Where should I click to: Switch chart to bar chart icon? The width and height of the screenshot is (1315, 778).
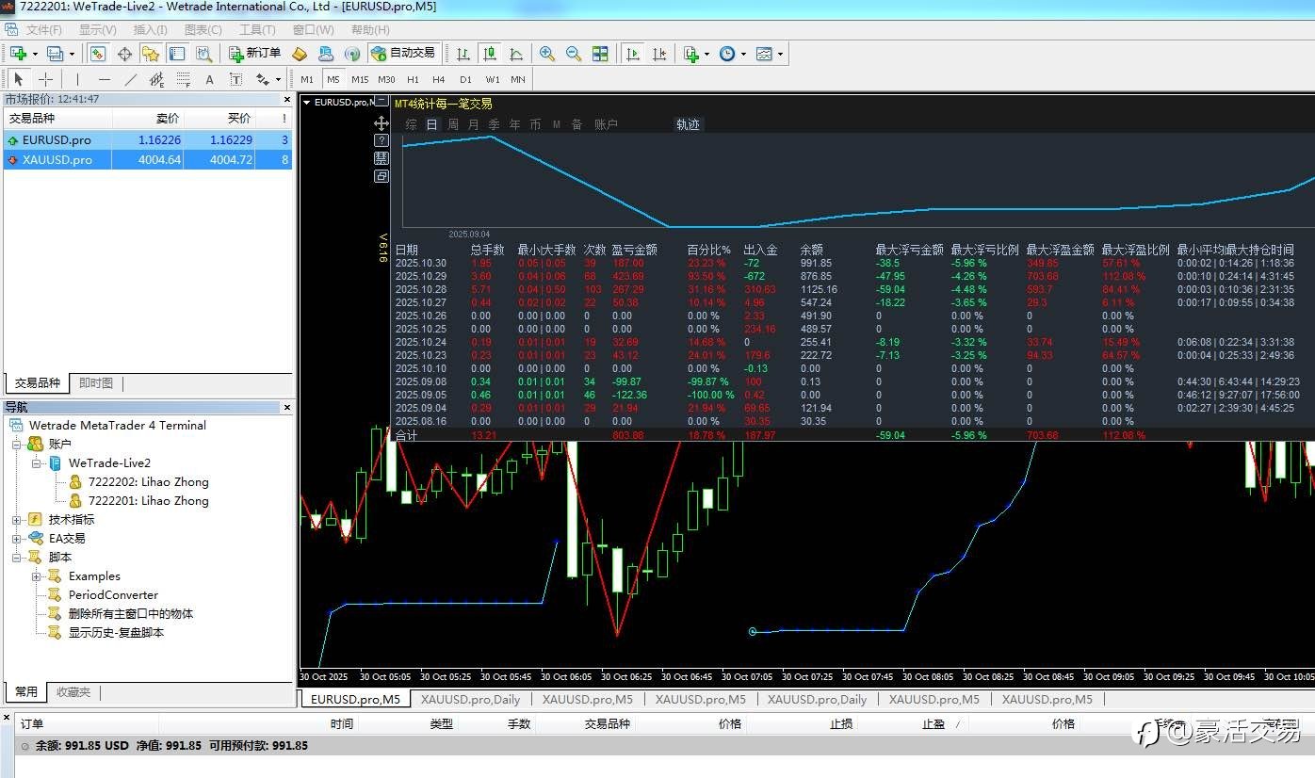[x=463, y=54]
